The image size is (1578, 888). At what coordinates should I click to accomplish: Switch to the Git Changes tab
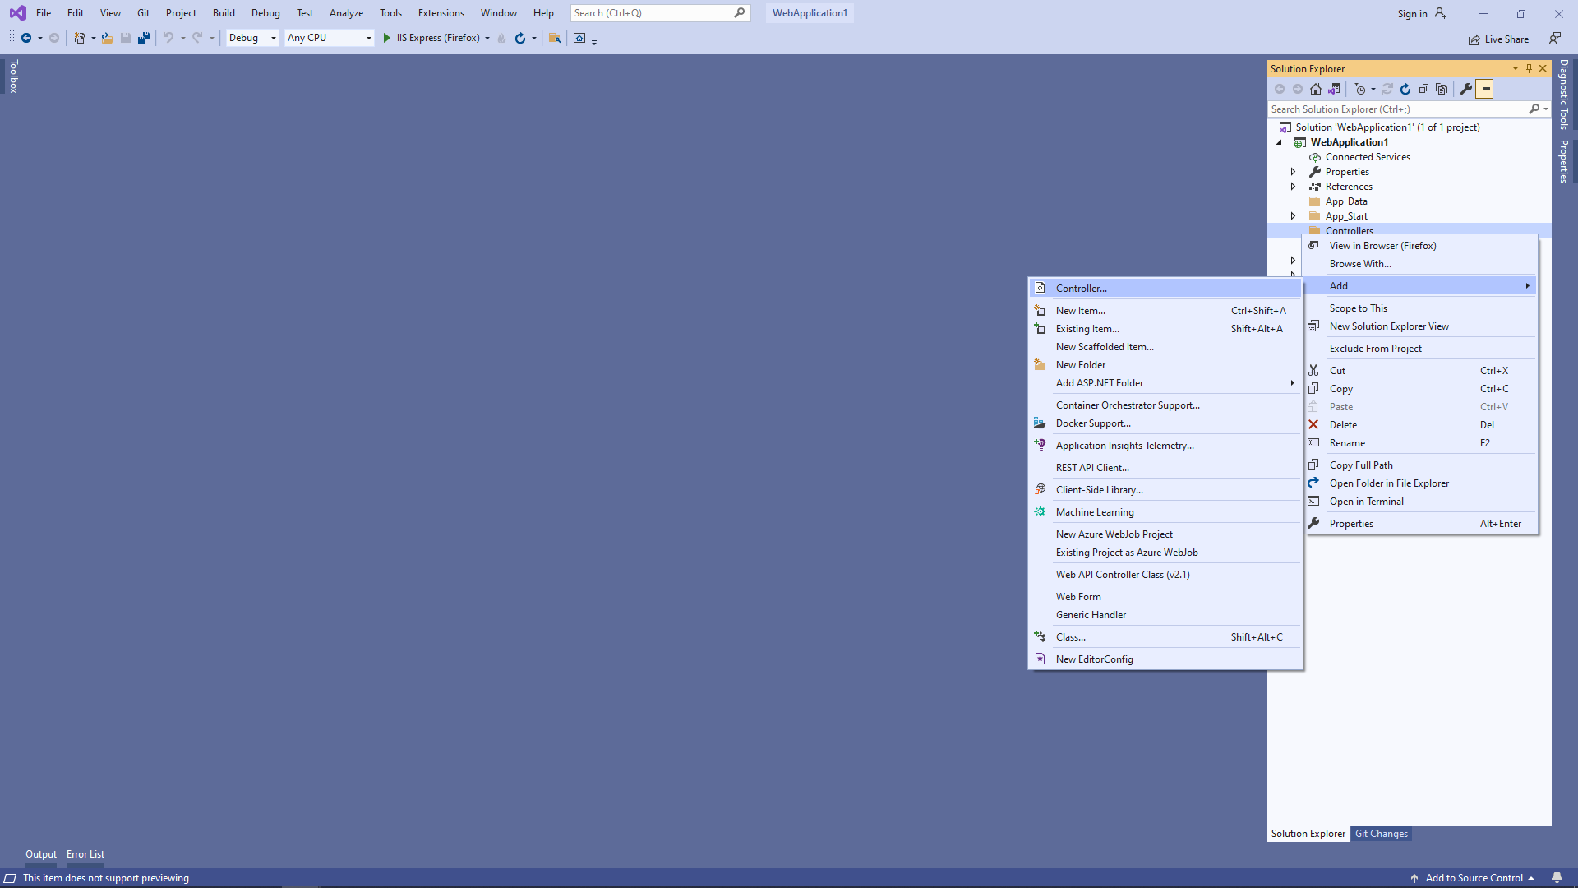(x=1381, y=834)
